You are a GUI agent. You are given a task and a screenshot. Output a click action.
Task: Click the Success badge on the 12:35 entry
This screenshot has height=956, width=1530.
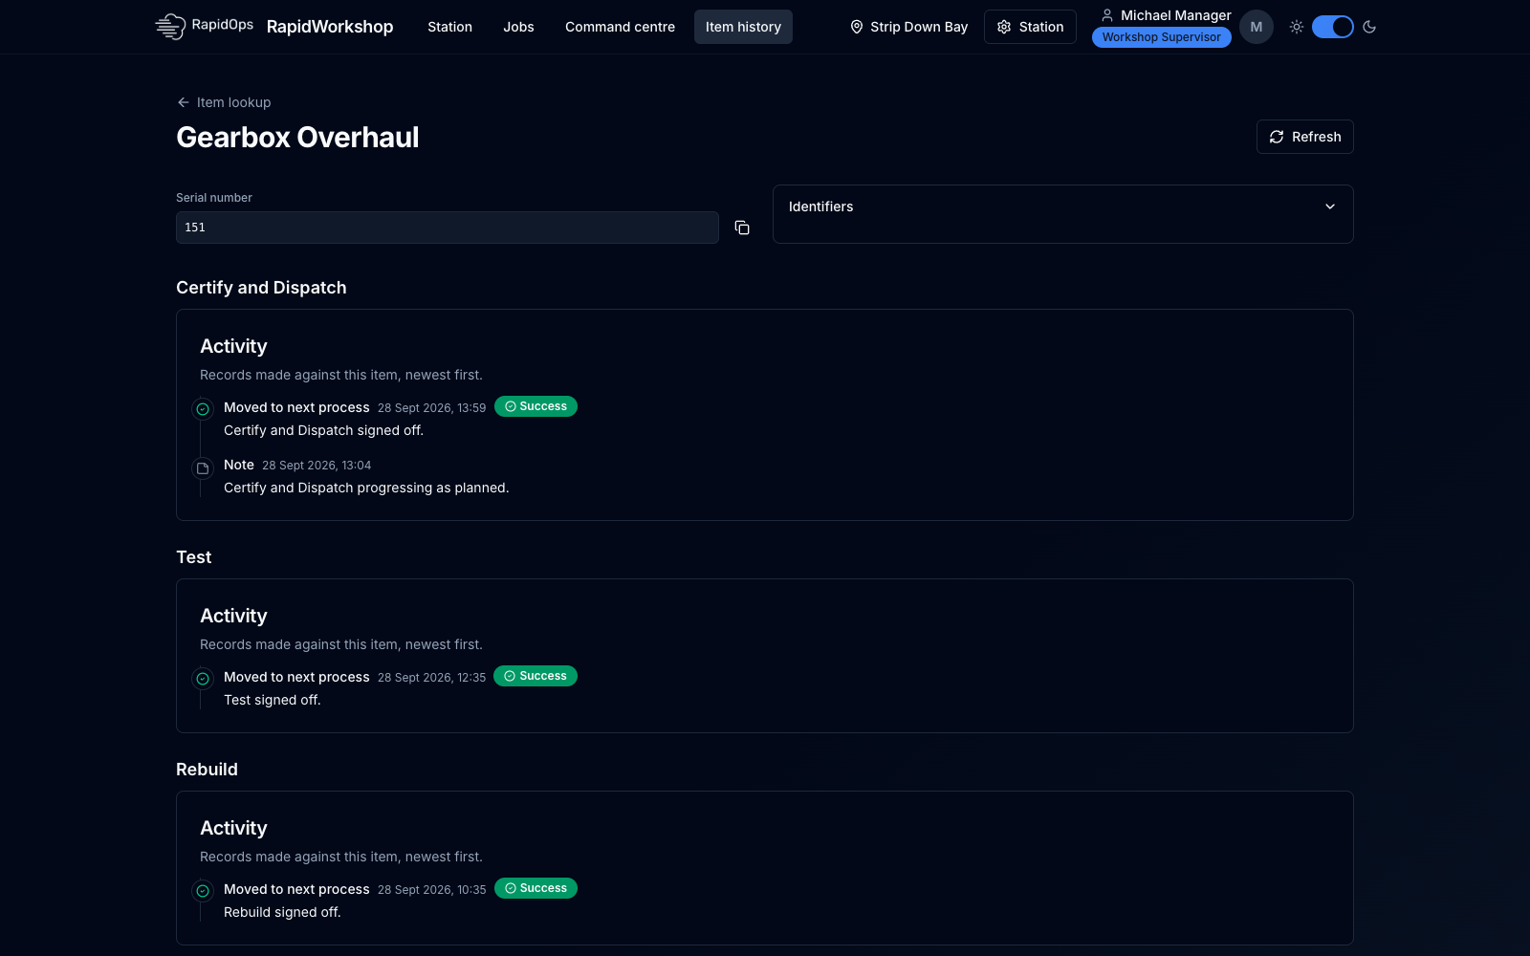[535, 676]
